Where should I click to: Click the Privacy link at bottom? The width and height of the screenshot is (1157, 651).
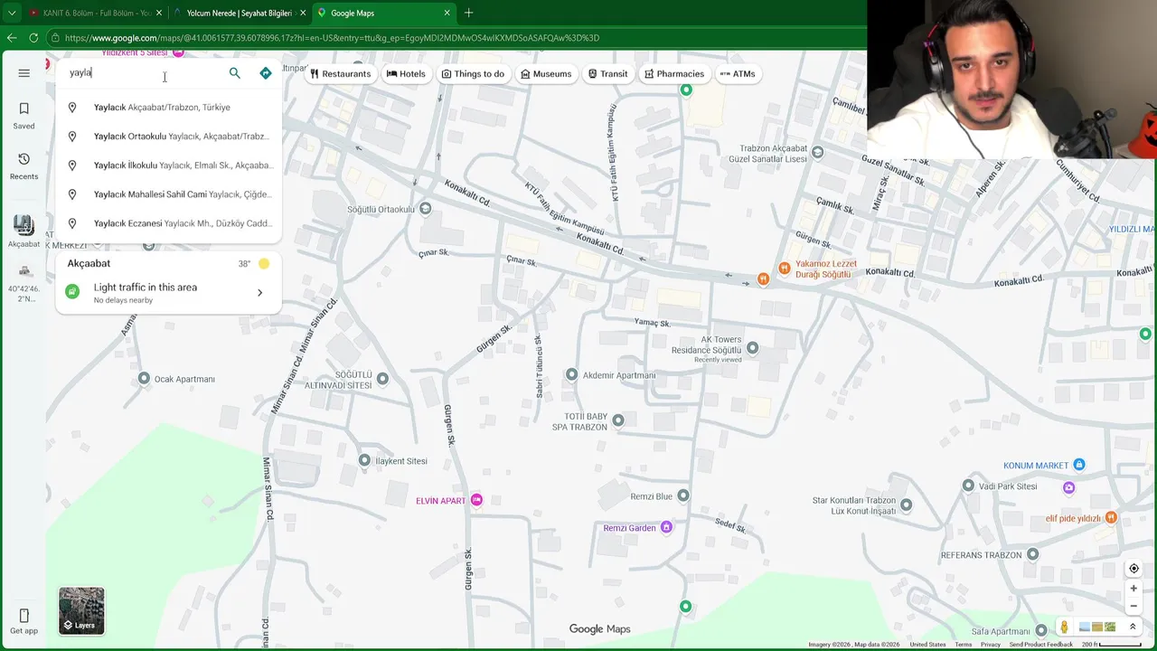[991, 645]
